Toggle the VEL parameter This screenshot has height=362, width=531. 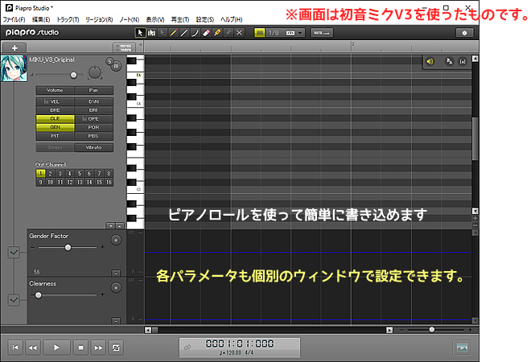click(x=55, y=101)
